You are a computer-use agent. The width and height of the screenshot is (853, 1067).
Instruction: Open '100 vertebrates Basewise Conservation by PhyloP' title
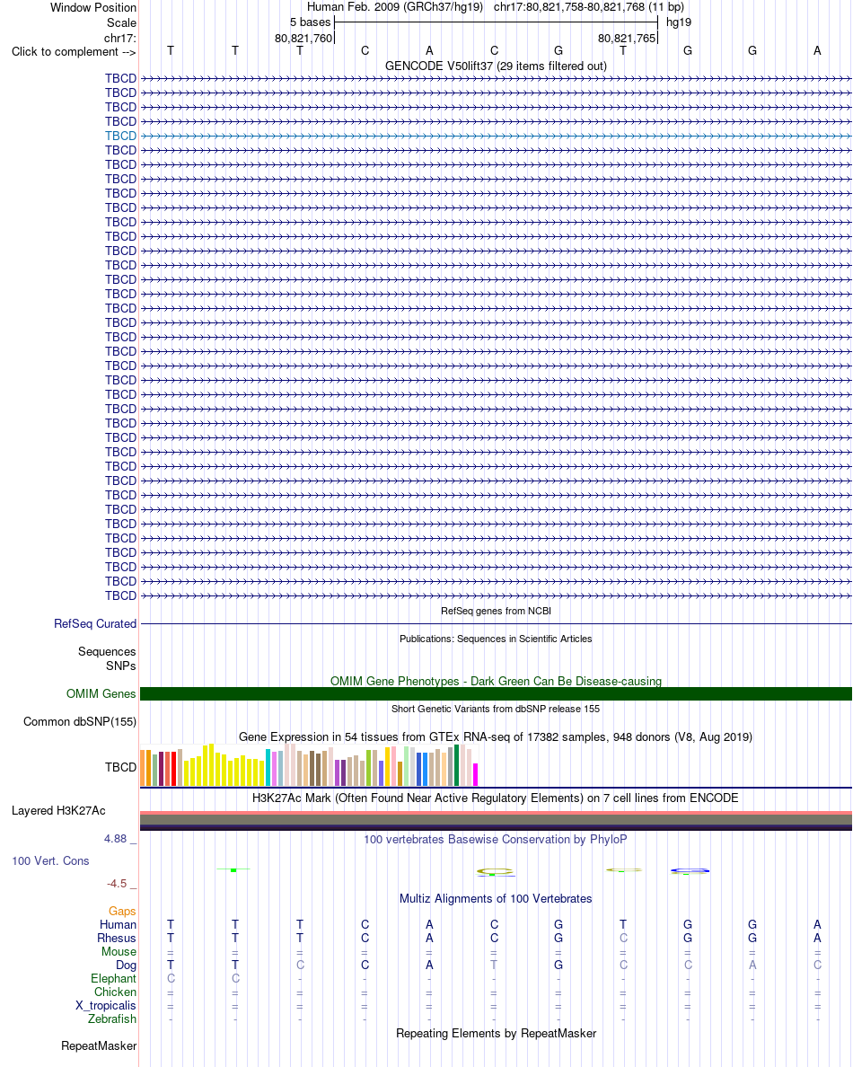click(x=496, y=840)
